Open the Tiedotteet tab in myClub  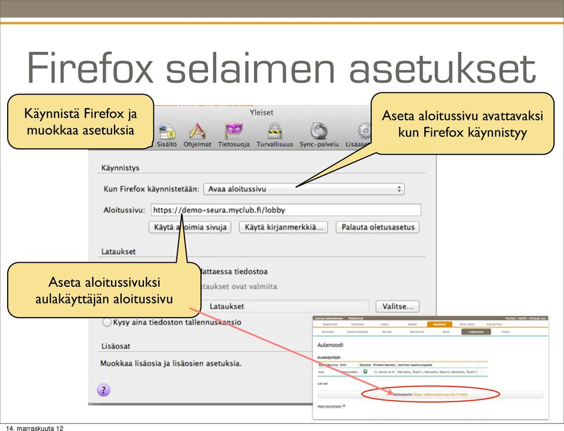coord(357,324)
